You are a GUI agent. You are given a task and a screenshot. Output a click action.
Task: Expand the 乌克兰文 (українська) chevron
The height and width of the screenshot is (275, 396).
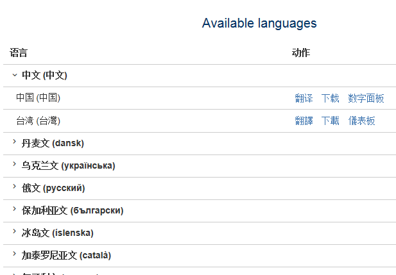[x=14, y=165]
